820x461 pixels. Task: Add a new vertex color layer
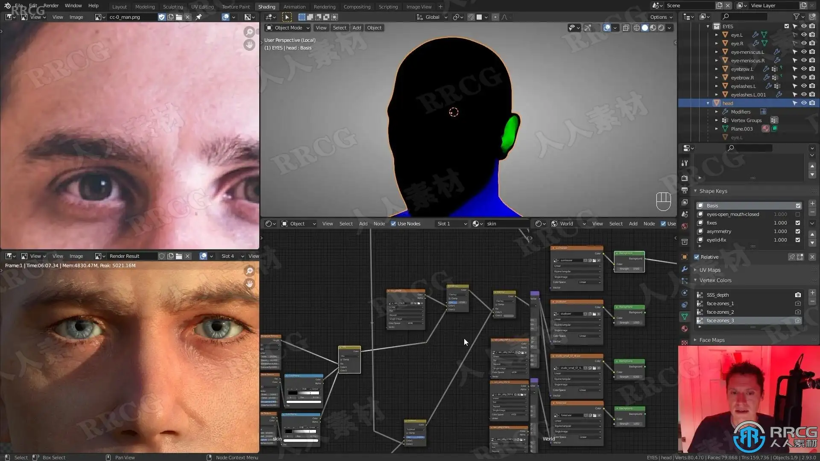tap(812, 293)
